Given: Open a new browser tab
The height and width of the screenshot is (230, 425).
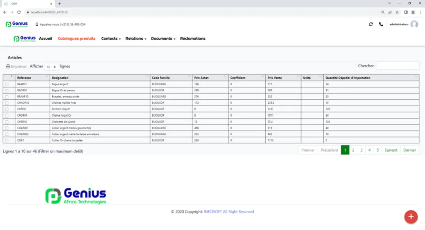Looking at the screenshot, I should (60, 4).
